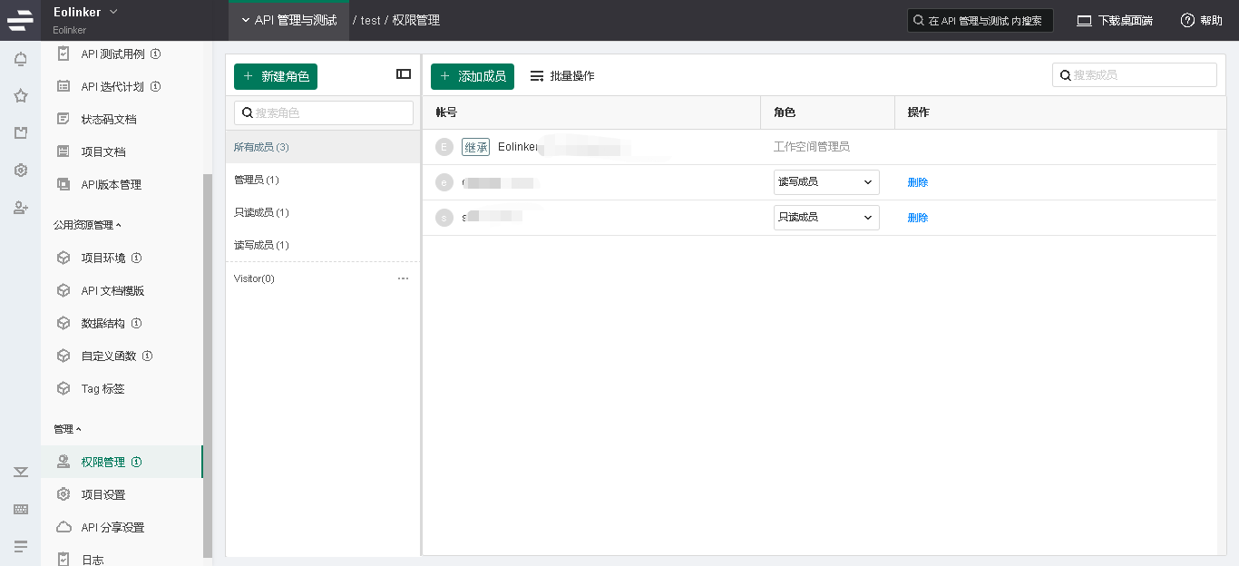Image resolution: width=1239 pixels, height=566 pixels.
Task: Open 项目设置 in the sidebar
Action: tap(103, 494)
